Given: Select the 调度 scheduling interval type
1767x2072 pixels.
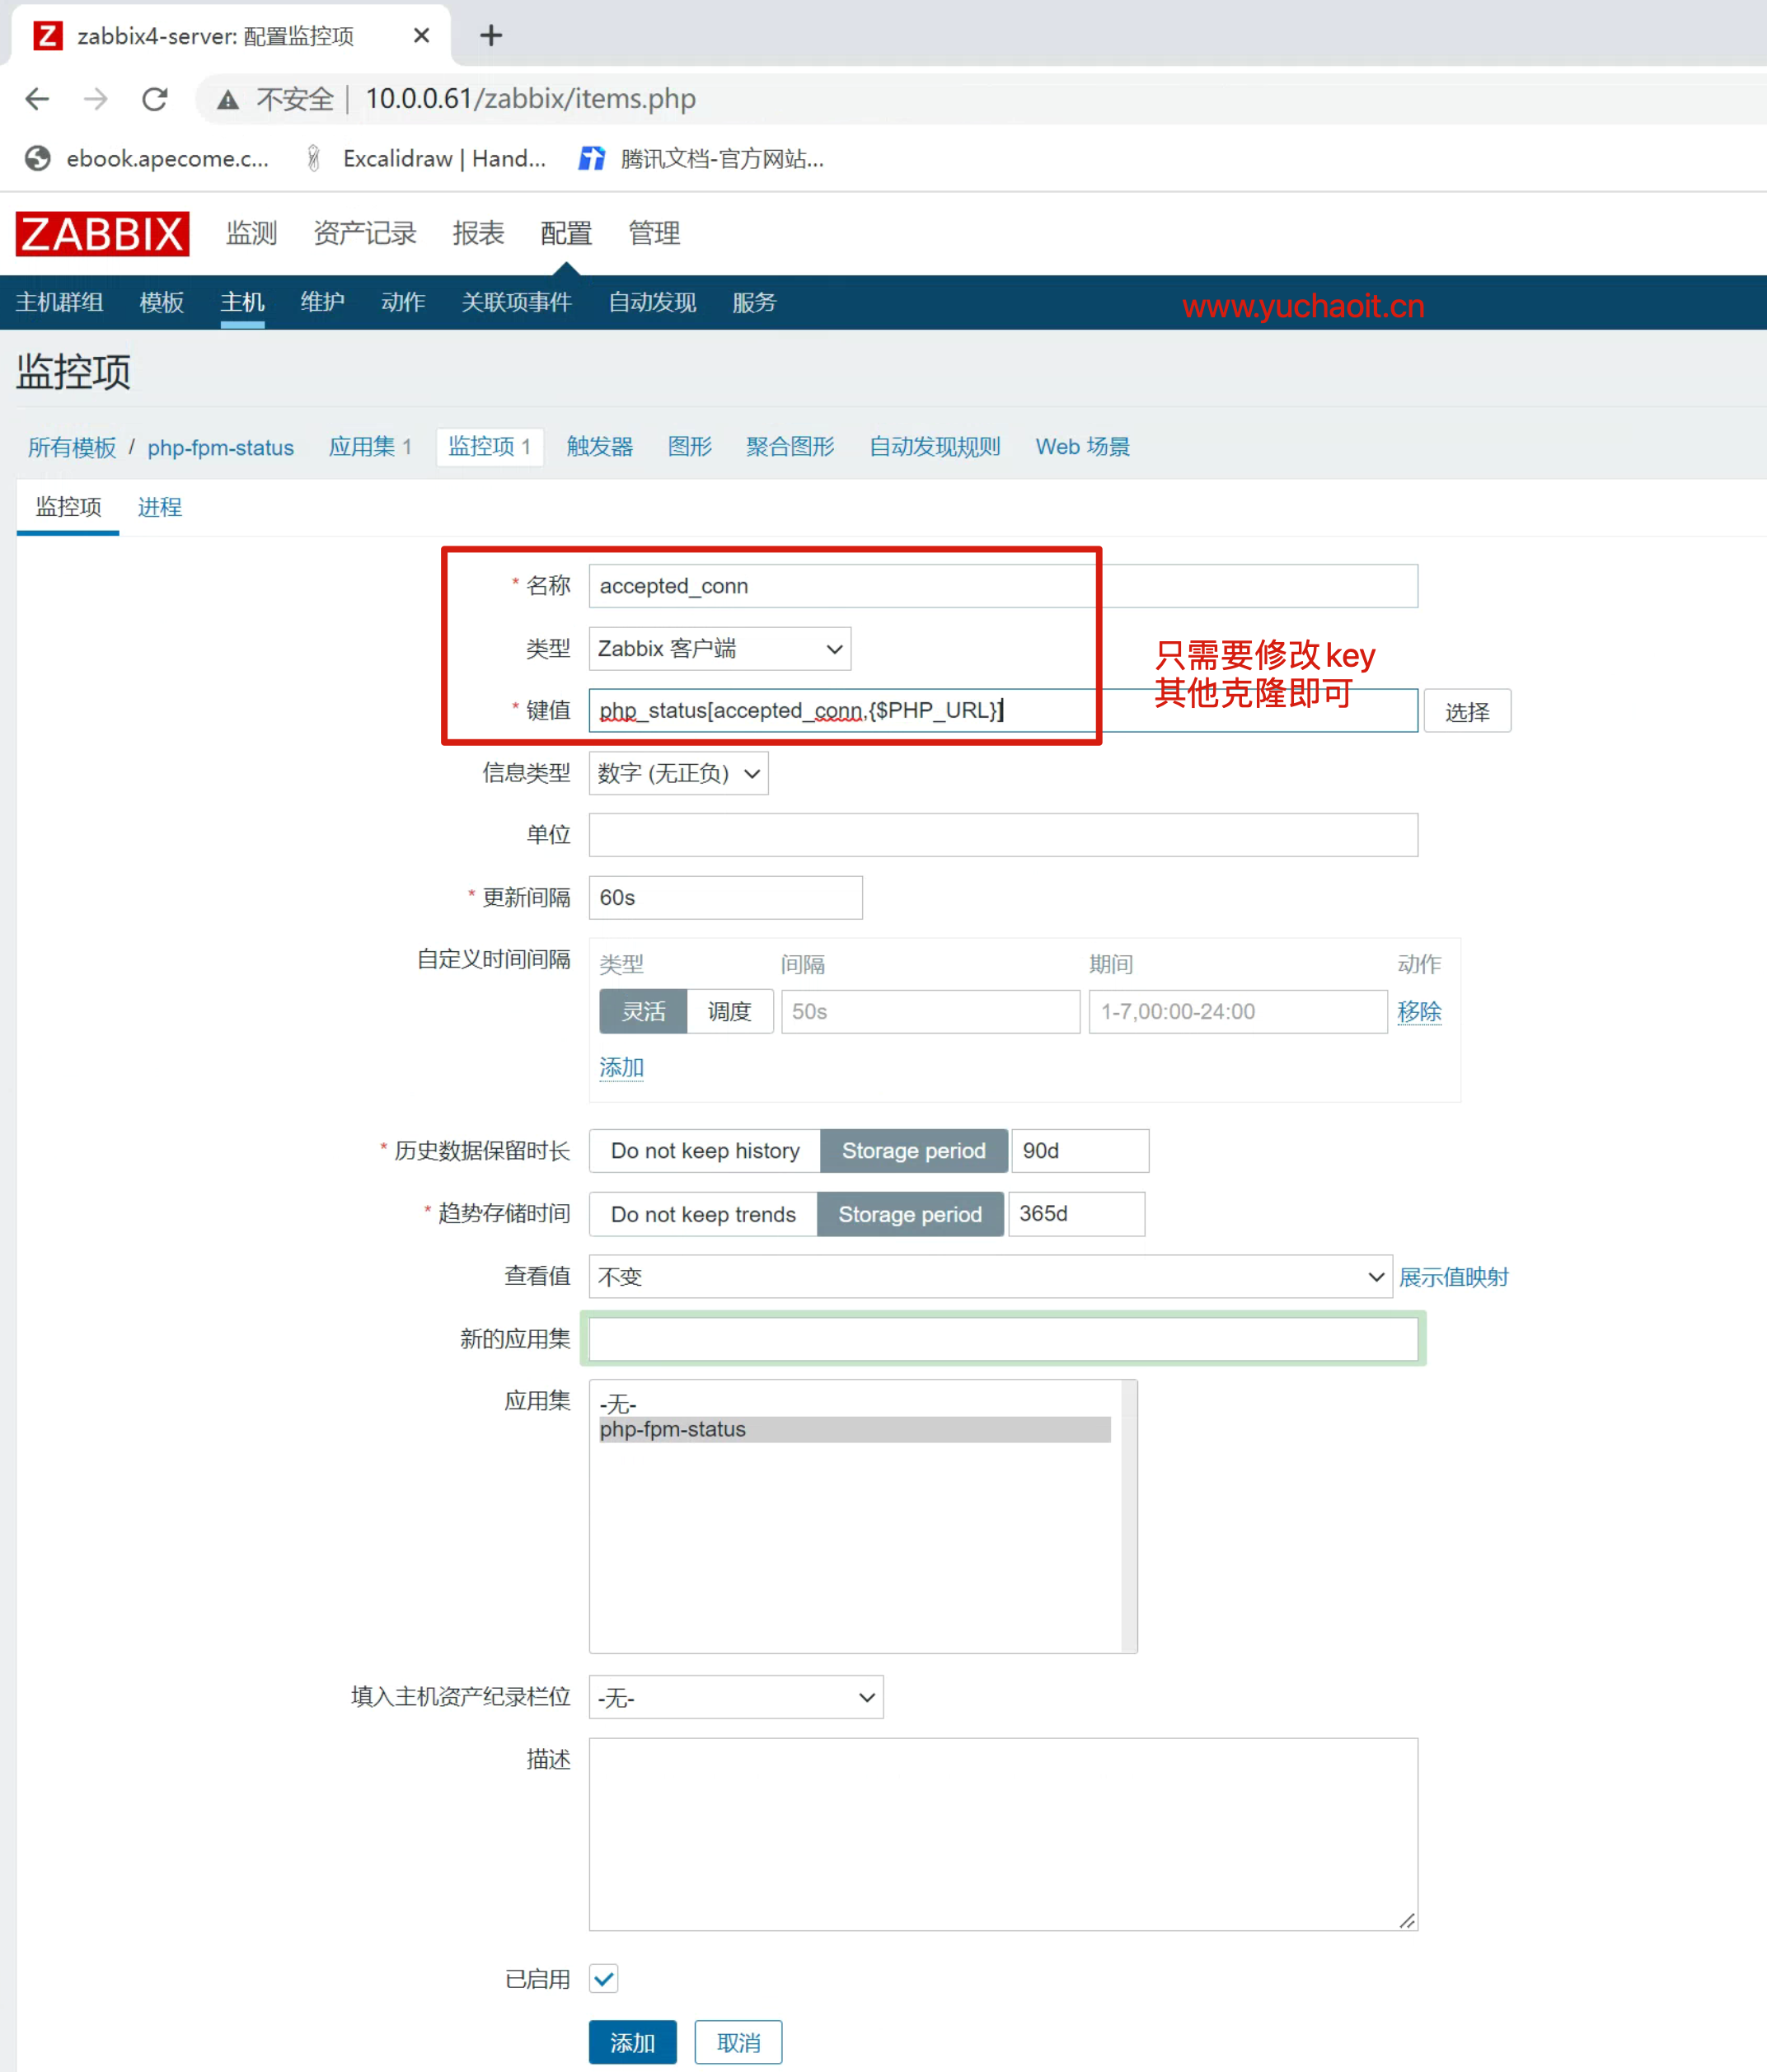Looking at the screenshot, I should (729, 1011).
